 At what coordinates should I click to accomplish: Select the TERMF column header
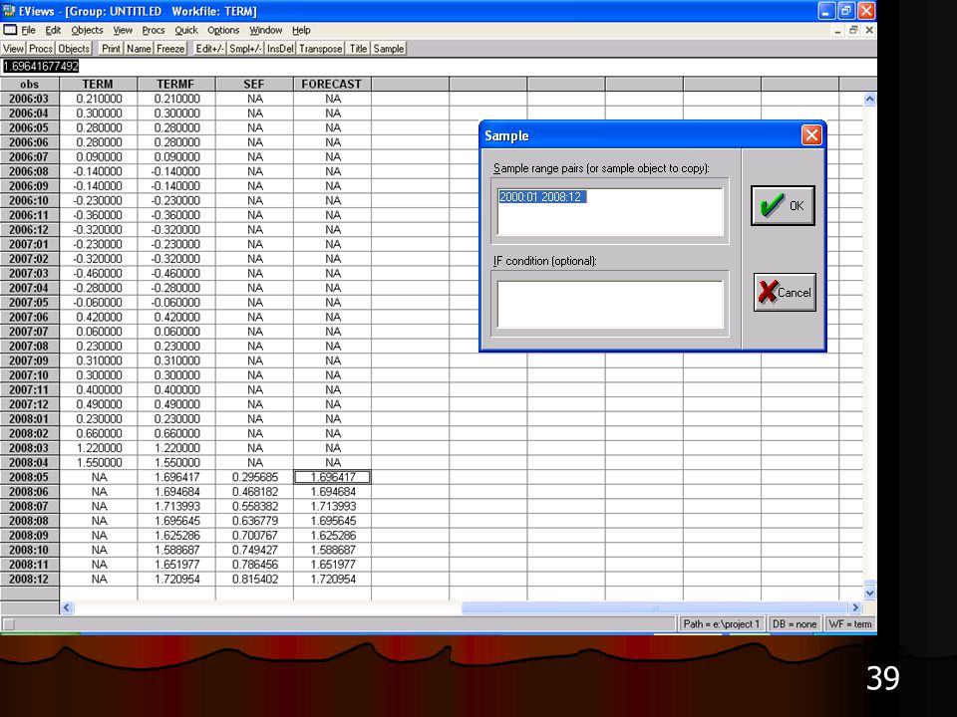click(x=175, y=84)
